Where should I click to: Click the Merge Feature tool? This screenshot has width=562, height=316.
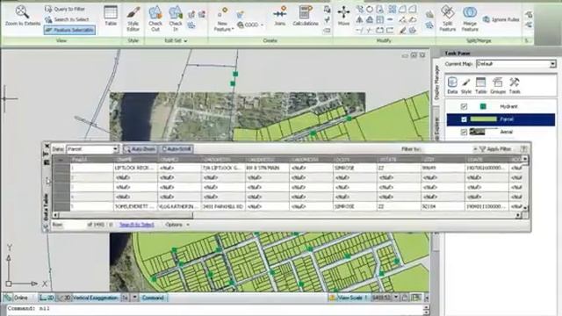[470, 18]
